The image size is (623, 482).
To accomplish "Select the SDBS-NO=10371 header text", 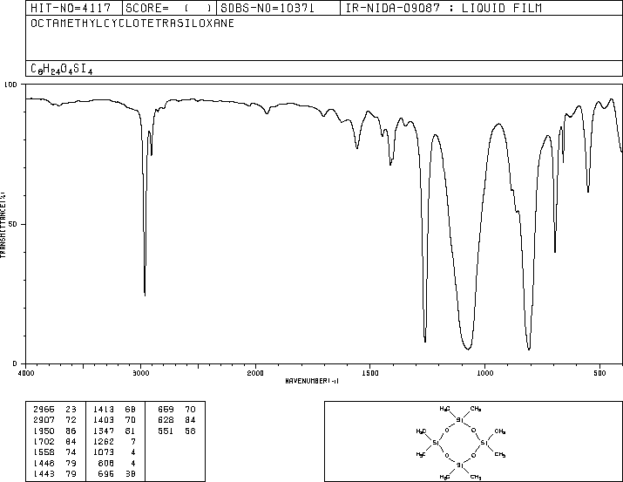I will pos(267,8).
